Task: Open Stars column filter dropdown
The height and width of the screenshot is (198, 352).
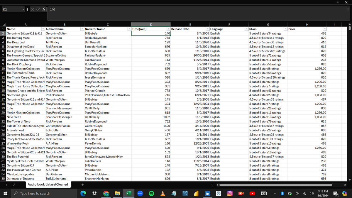Action: tap(286, 29)
